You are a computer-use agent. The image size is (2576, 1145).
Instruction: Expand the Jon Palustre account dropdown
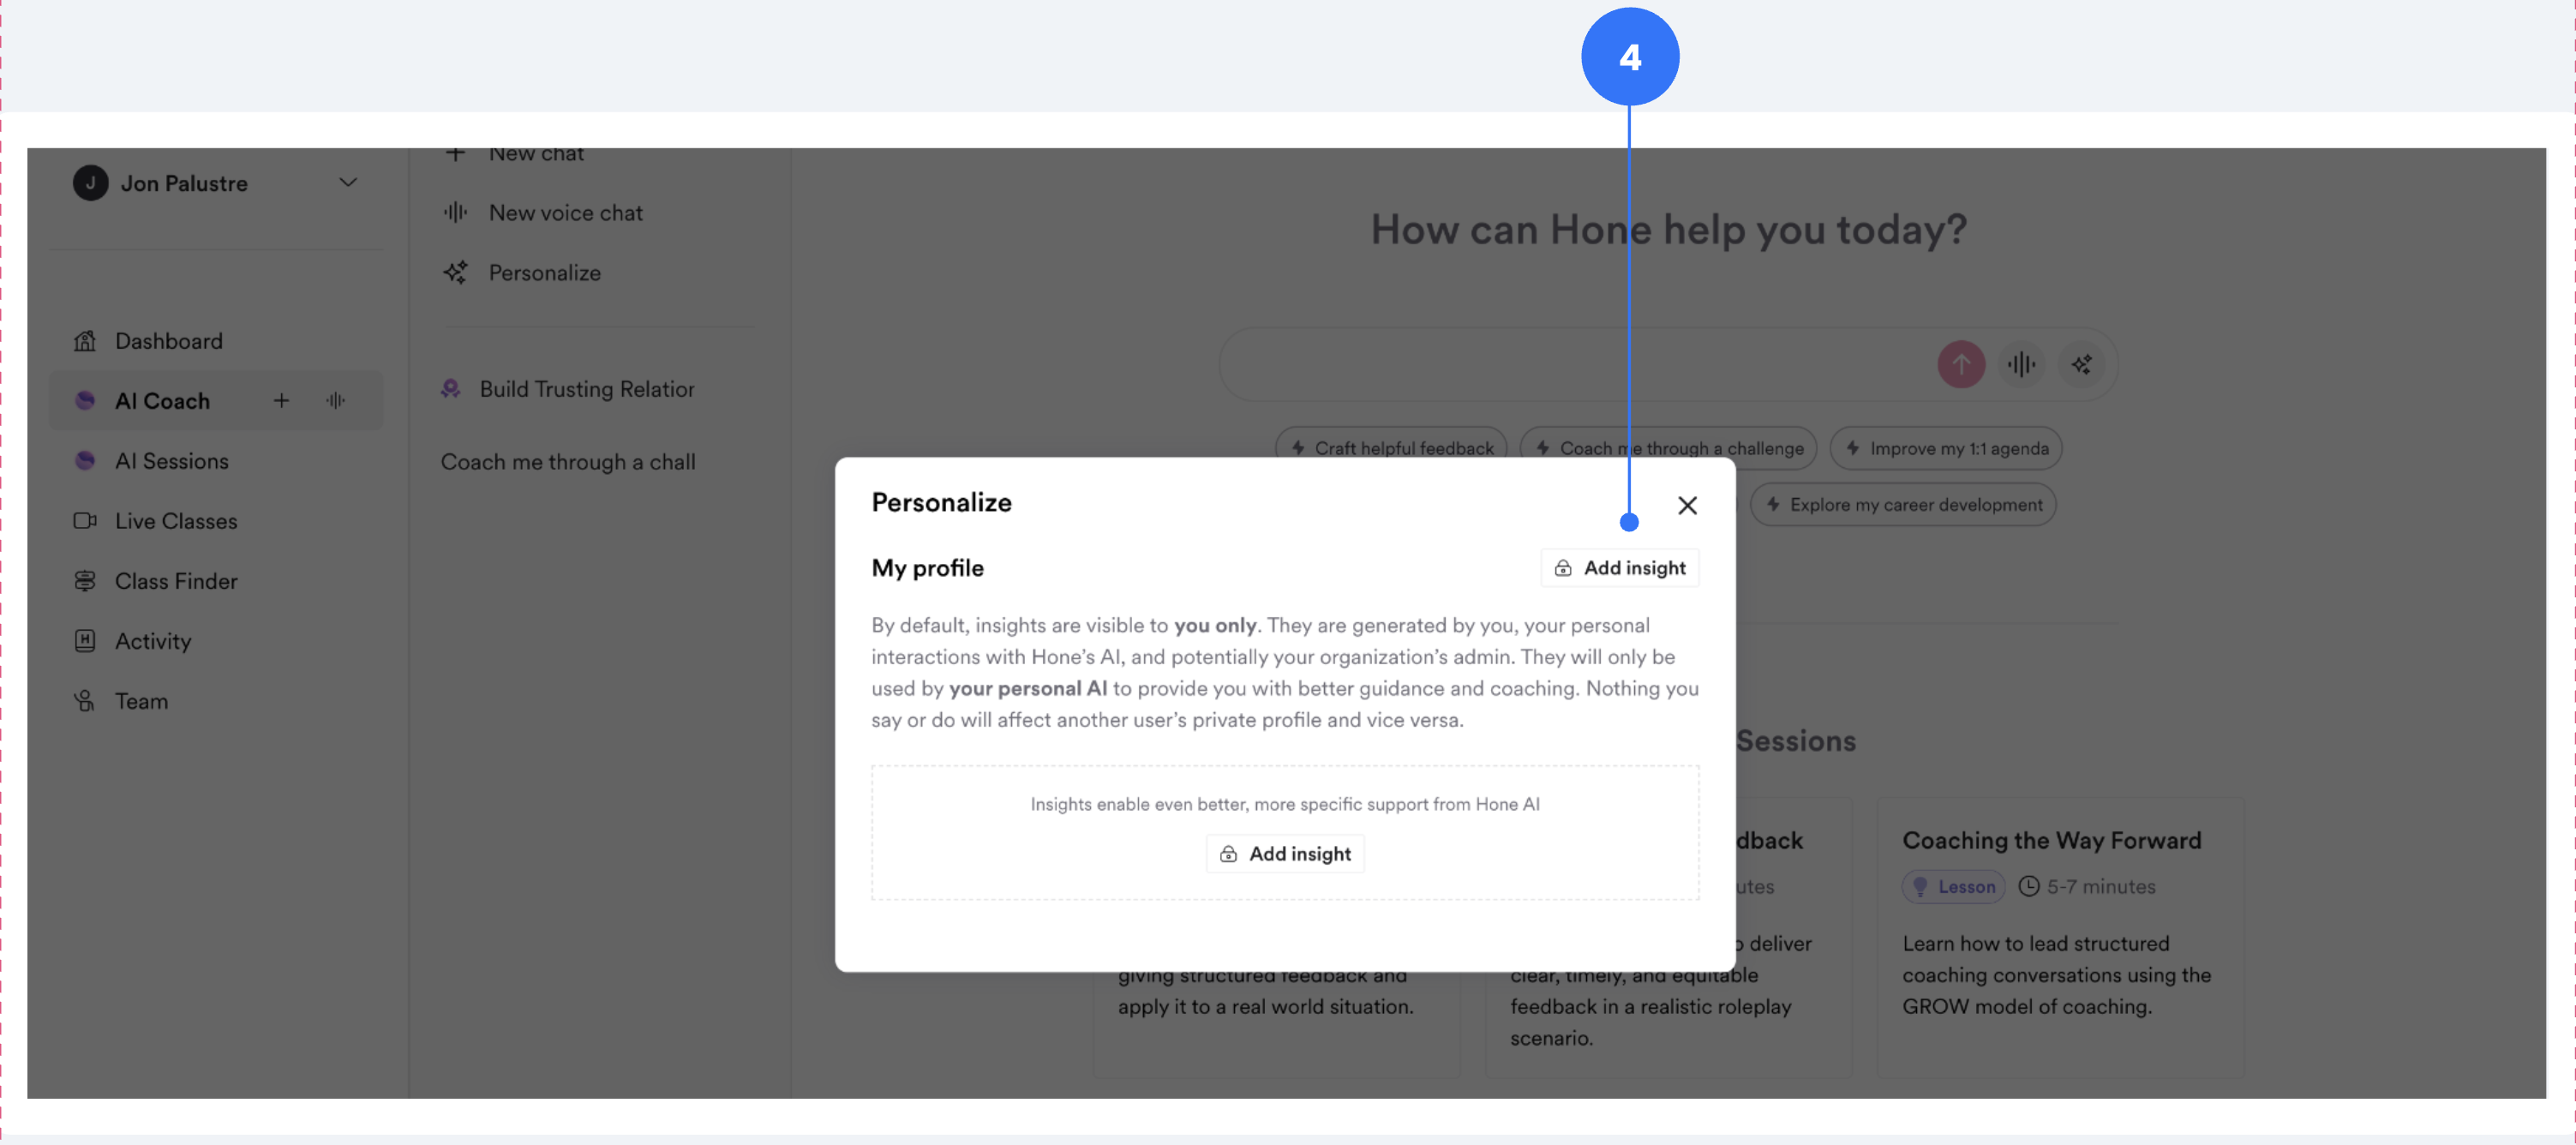coord(348,183)
